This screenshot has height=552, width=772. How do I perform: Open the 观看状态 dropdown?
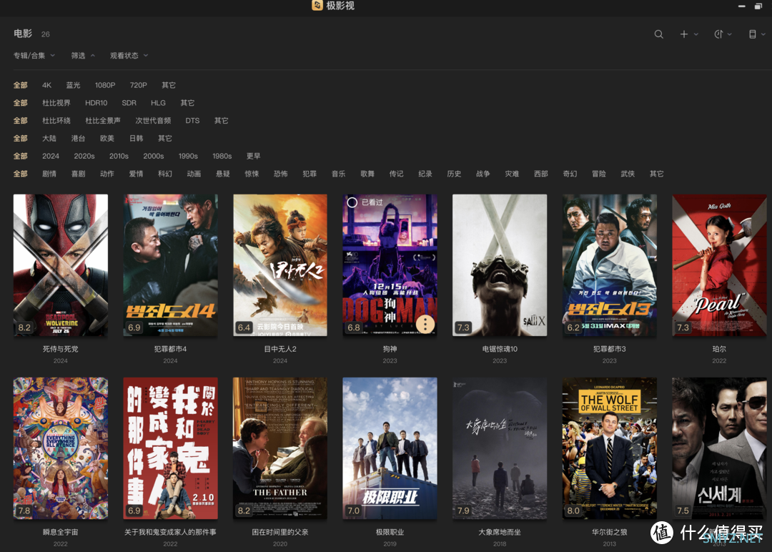point(129,56)
